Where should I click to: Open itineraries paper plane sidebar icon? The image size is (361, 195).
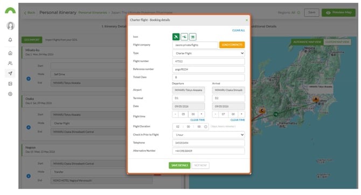10,74
